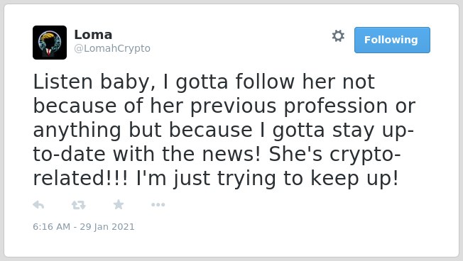This screenshot has height=261, width=463.
Task: Click the phrase 'follow her' in the tweet
Action: point(285,82)
